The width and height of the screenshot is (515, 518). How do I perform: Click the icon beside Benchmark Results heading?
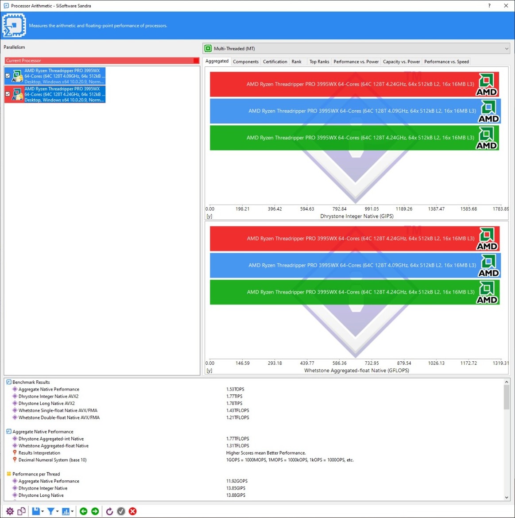pos(8,382)
